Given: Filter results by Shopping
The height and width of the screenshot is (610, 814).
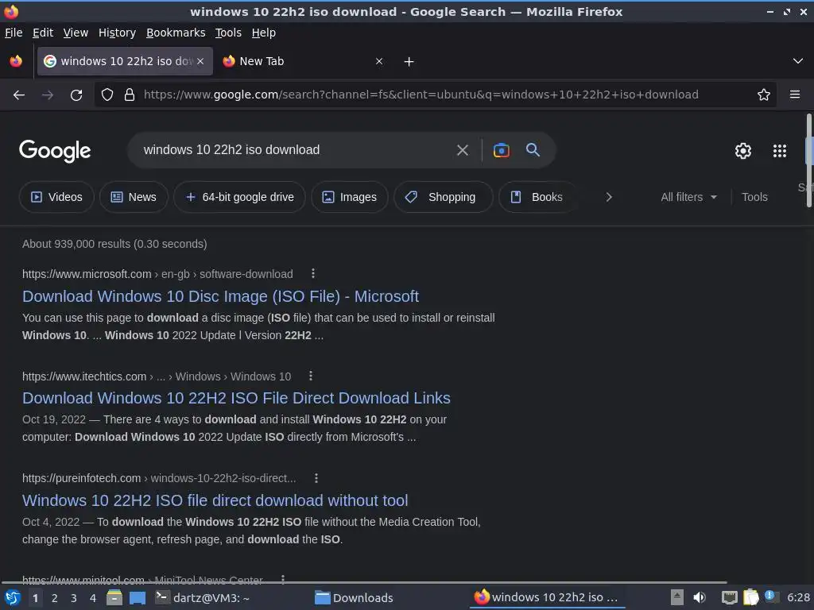Looking at the screenshot, I should [443, 197].
